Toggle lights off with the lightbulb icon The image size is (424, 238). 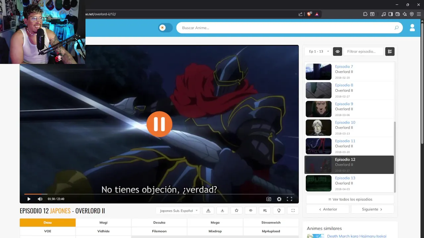pos(279,211)
